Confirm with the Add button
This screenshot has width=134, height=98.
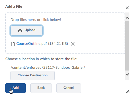tap(16, 88)
